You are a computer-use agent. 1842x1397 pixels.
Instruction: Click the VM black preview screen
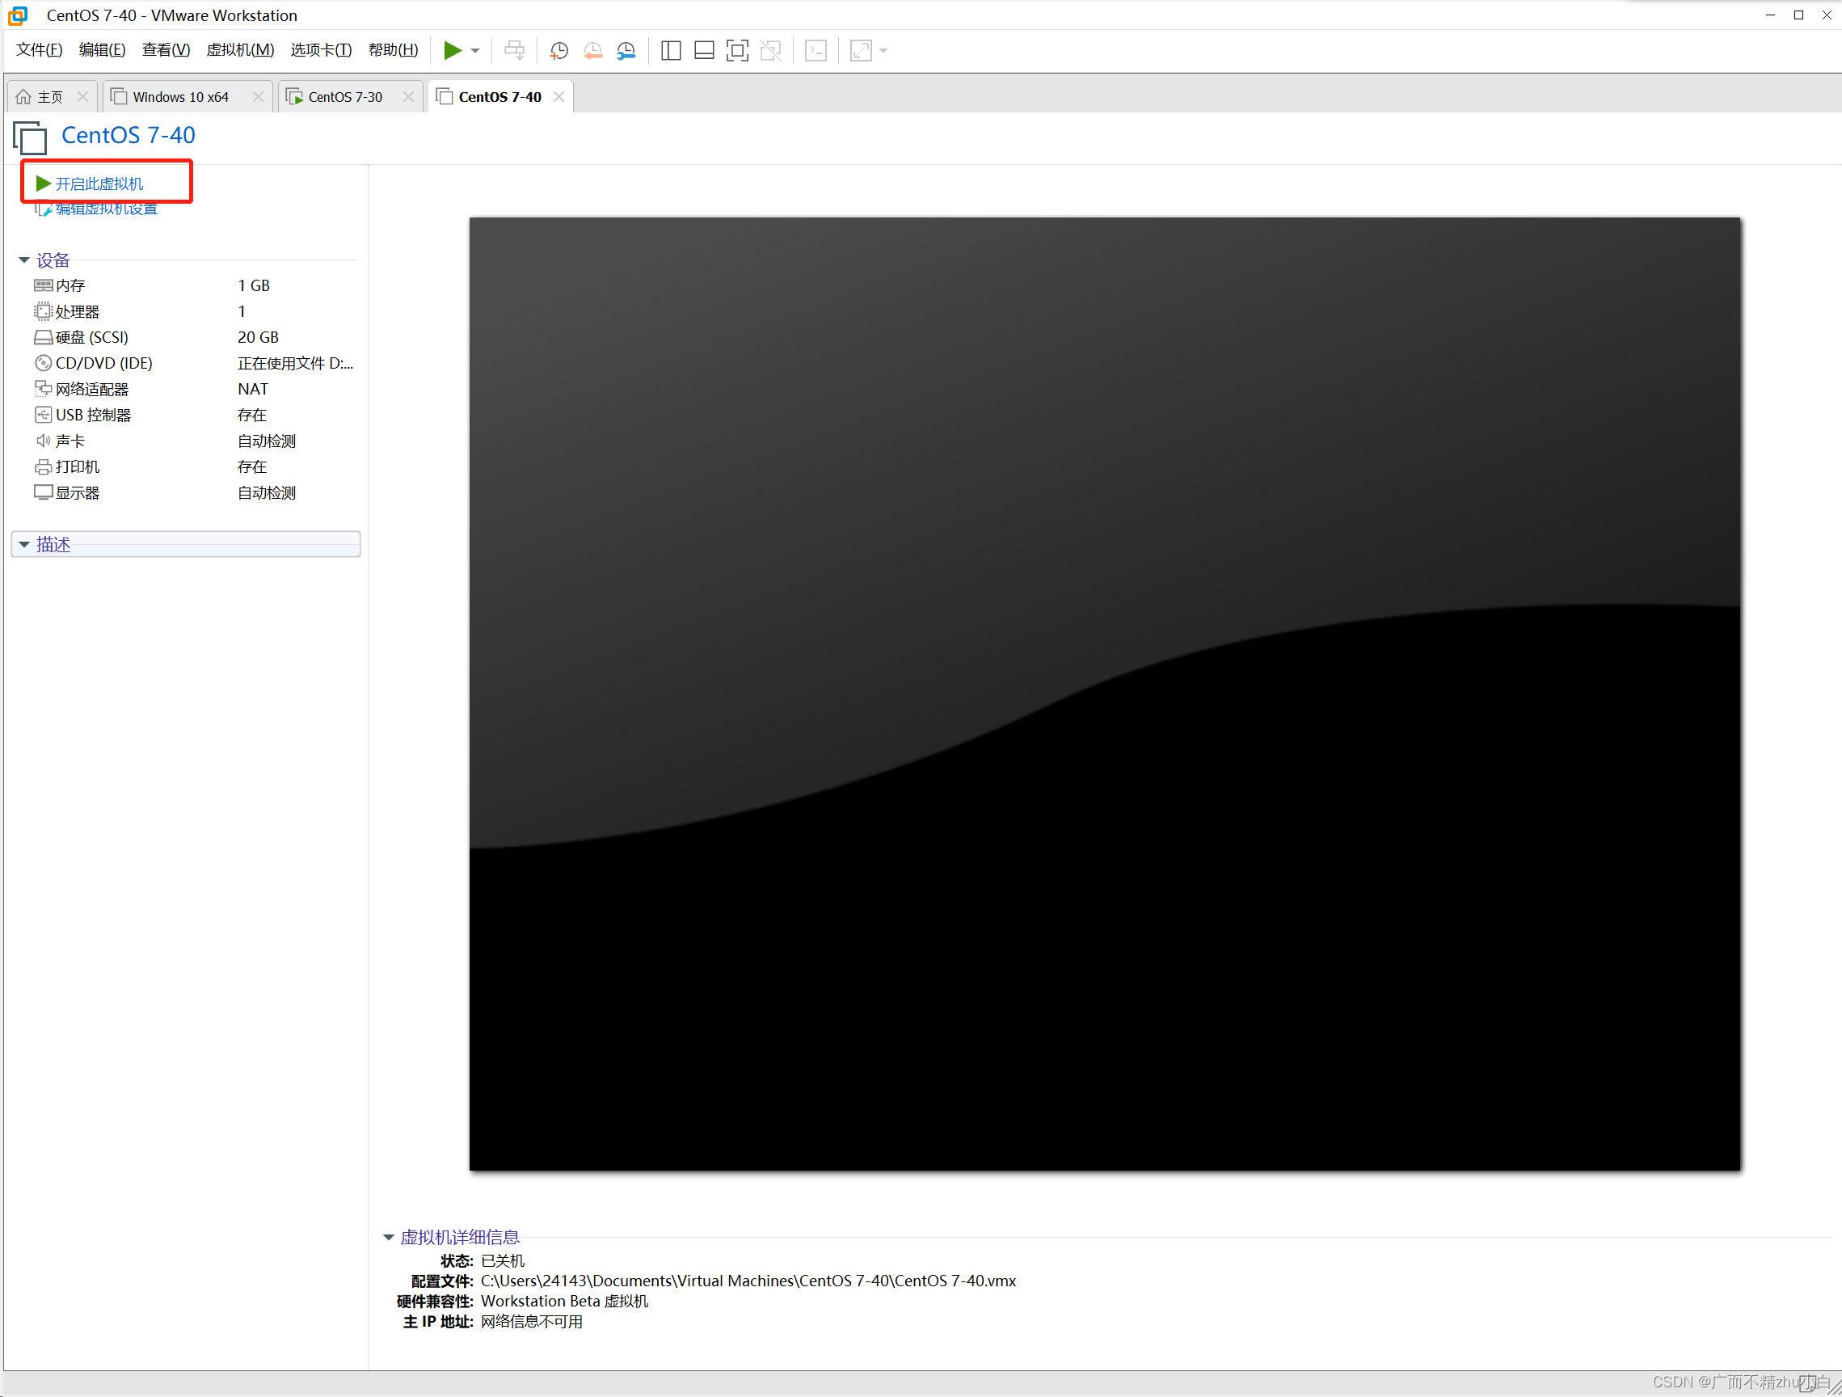click(x=1105, y=694)
